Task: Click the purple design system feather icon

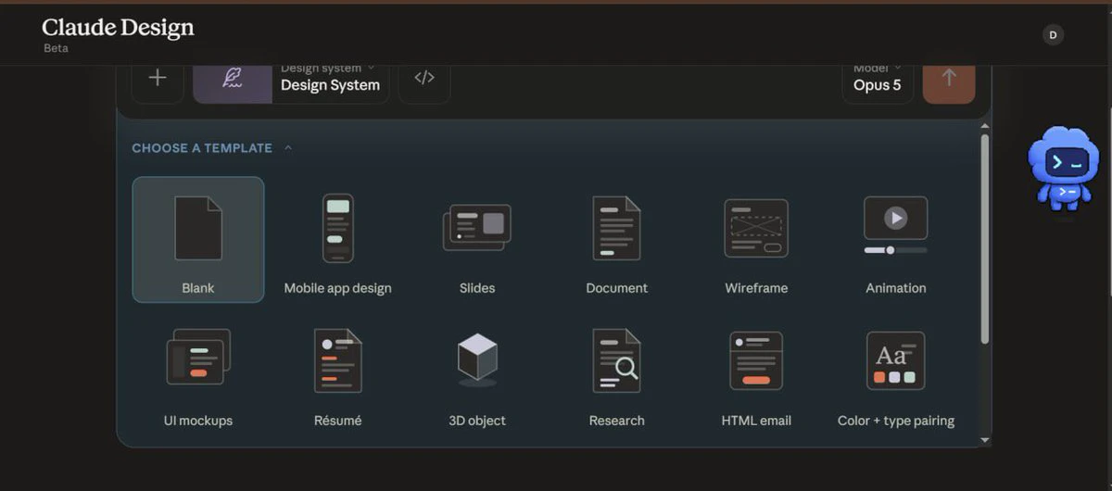Action: [233, 80]
